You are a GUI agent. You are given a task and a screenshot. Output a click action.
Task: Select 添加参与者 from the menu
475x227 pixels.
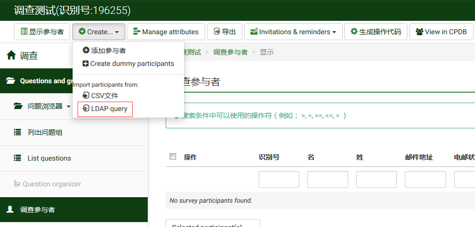108,51
